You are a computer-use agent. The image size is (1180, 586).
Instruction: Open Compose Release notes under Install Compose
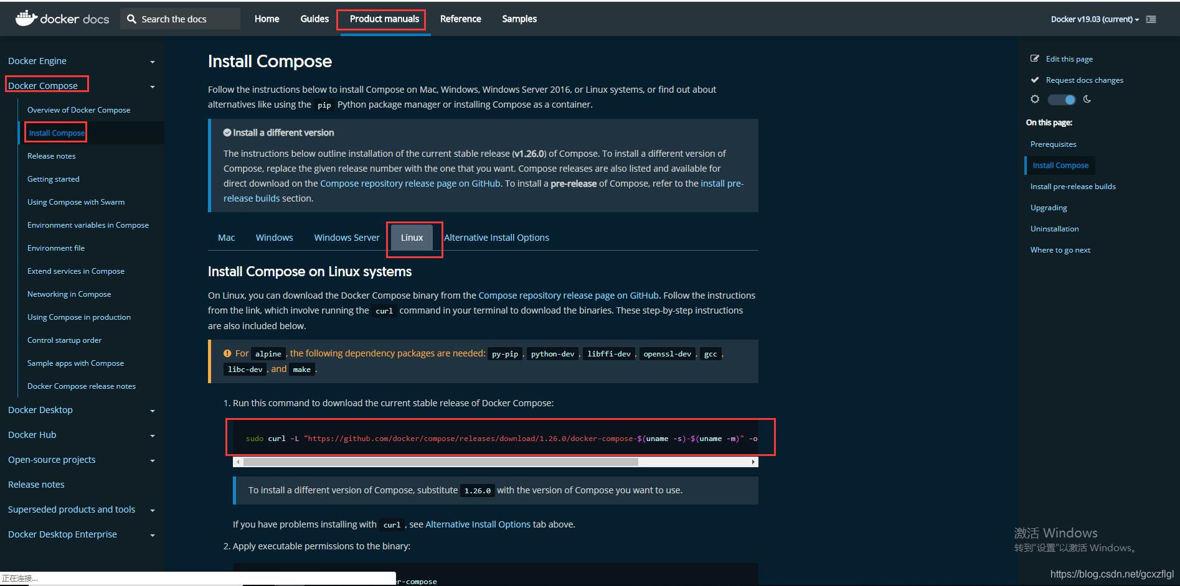pyautogui.click(x=51, y=156)
